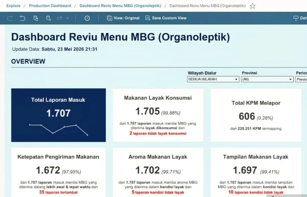Click the (99,88%) percentage

pos(171,113)
